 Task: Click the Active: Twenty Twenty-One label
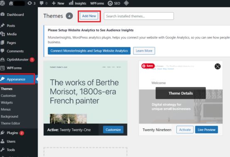[x=69, y=130]
